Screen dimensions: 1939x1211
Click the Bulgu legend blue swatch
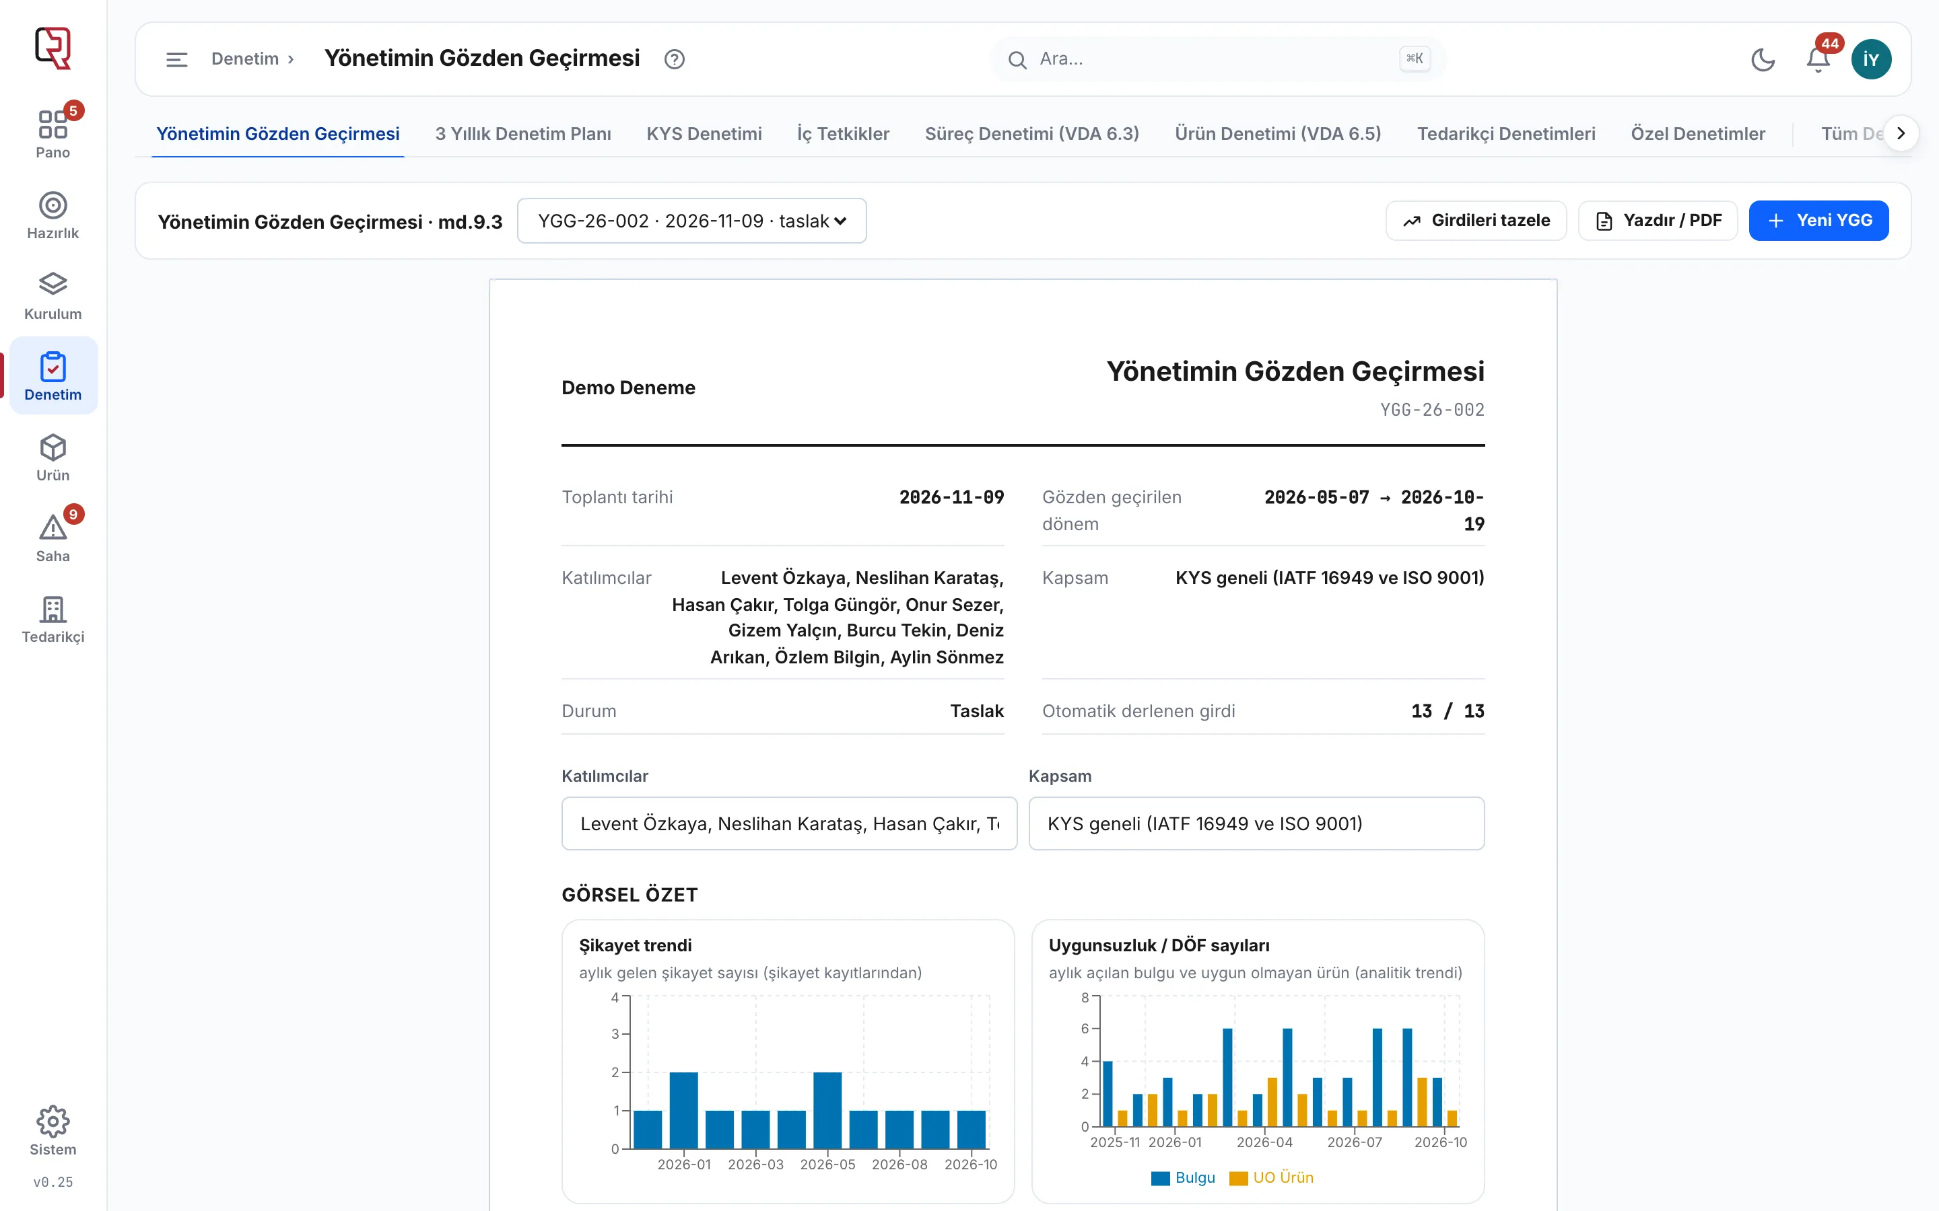pyautogui.click(x=1160, y=1178)
